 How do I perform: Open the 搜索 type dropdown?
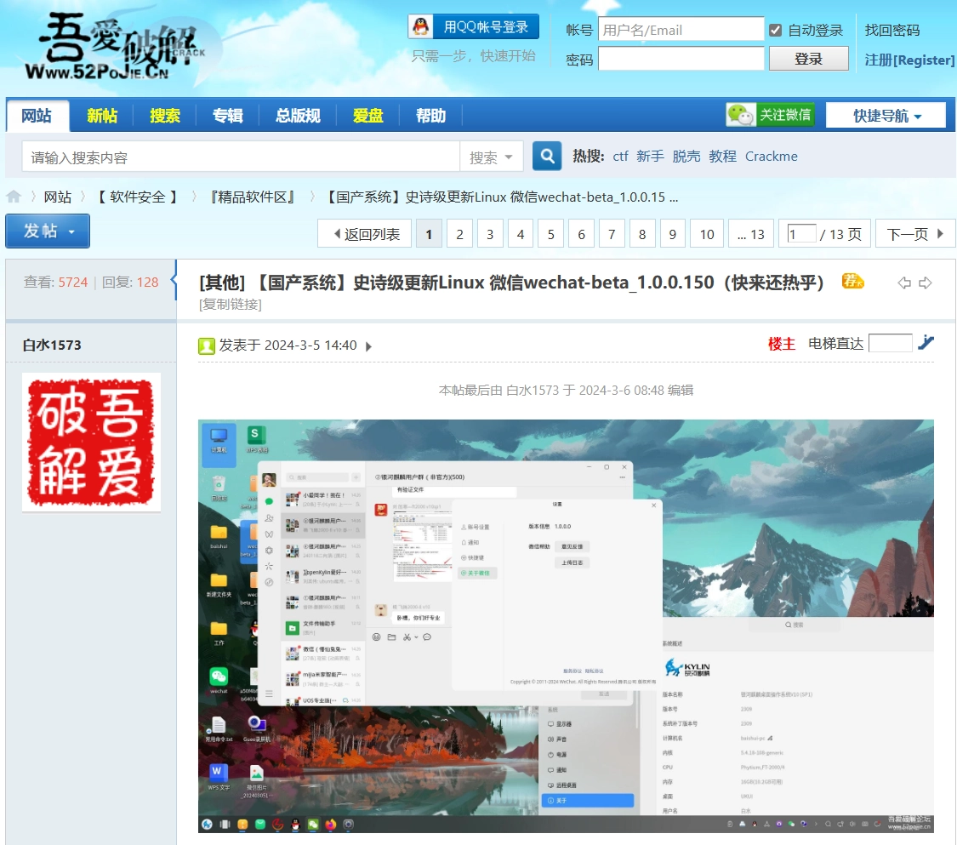(x=492, y=157)
